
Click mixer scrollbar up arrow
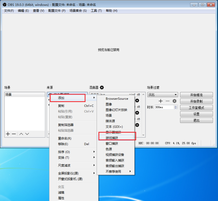click(143, 94)
